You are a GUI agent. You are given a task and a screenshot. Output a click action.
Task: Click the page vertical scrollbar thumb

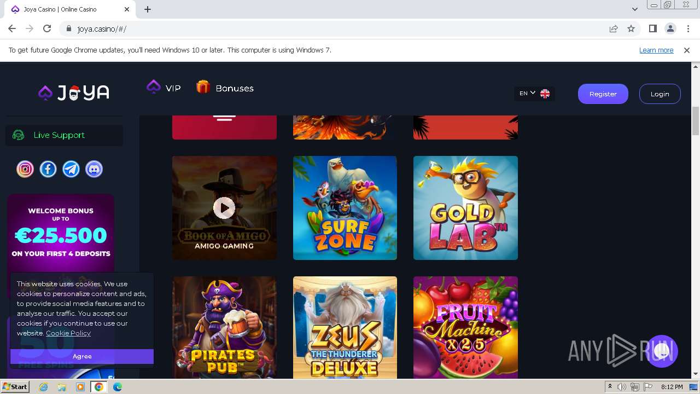point(696,120)
